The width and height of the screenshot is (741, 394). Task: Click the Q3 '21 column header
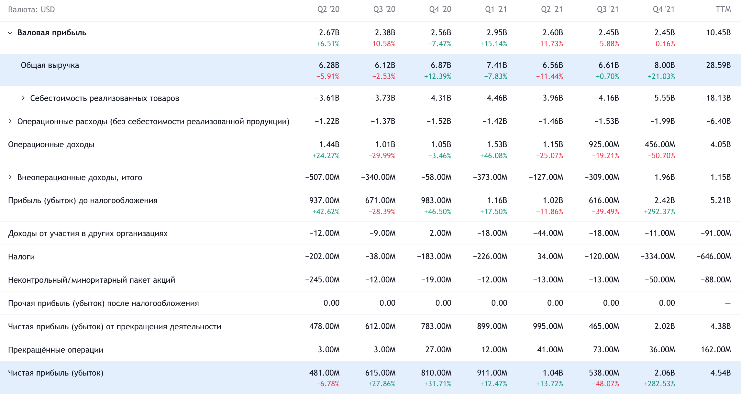[608, 9]
